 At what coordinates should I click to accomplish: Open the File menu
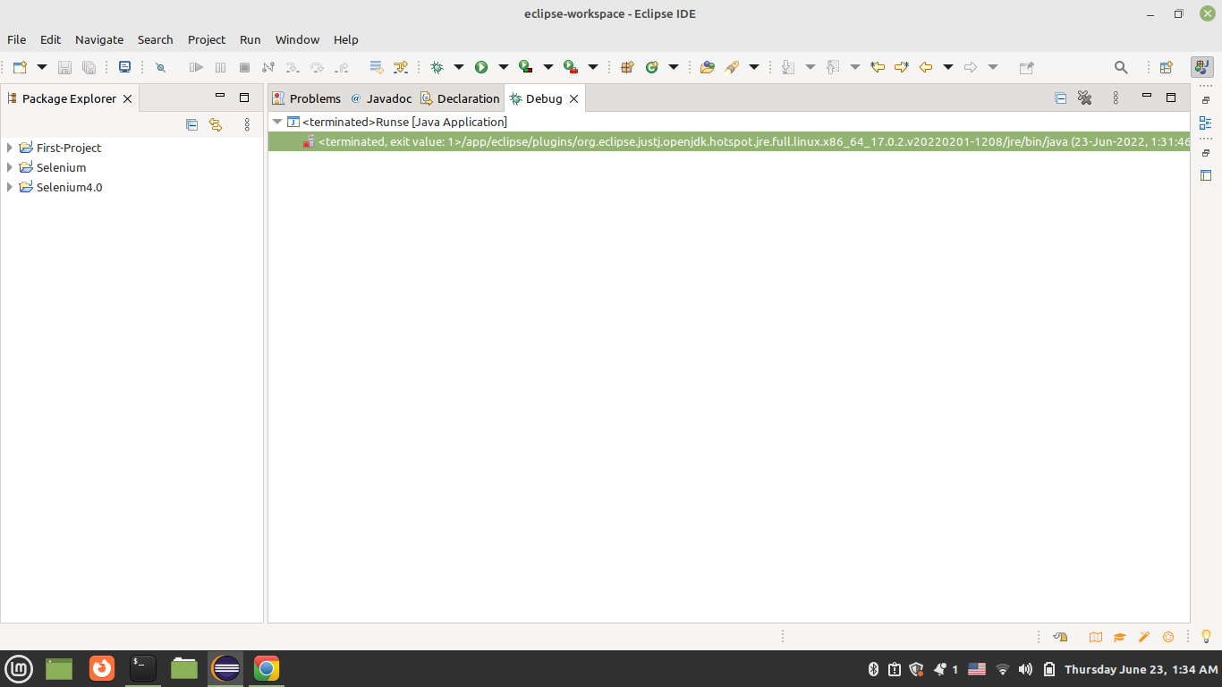tap(16, 39)
